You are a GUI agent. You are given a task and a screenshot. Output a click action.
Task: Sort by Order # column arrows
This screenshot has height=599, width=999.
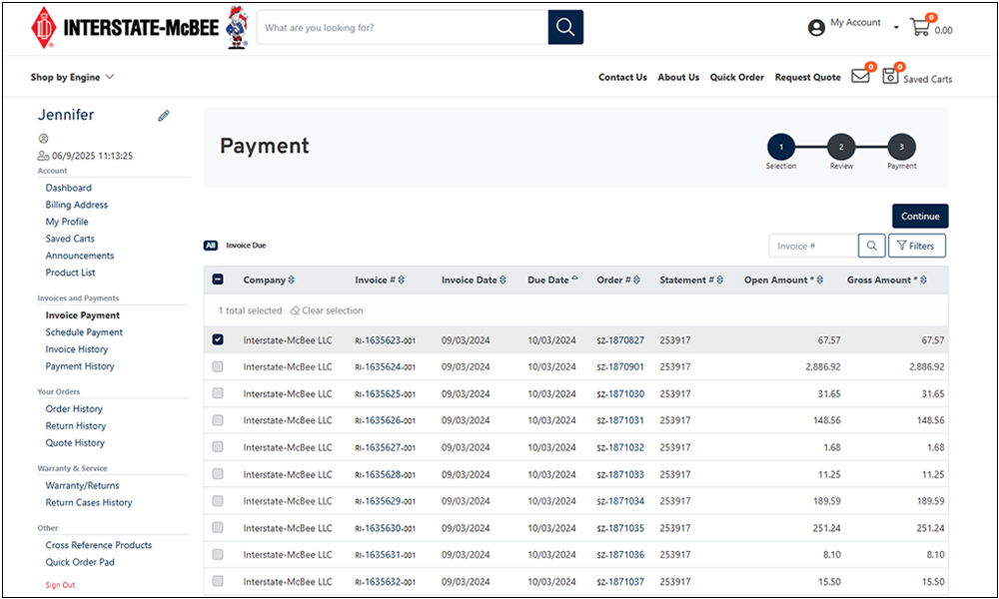636,281
